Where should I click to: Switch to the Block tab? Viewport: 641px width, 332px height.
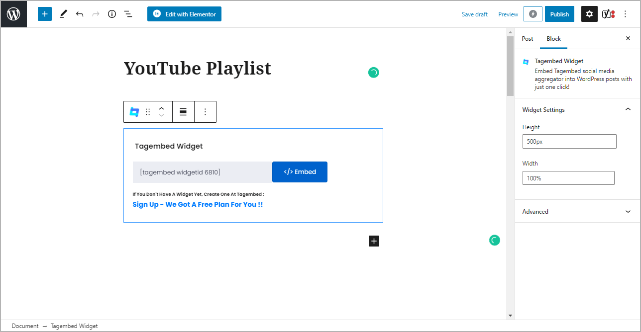[553, 39]
